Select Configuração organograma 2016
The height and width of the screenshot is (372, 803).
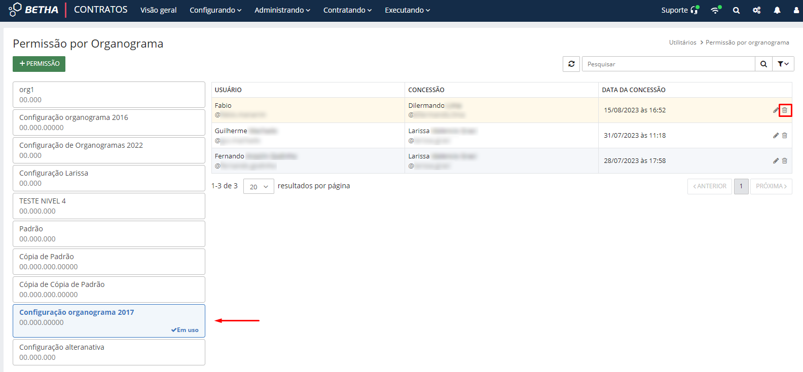click(x=109, y=122)
